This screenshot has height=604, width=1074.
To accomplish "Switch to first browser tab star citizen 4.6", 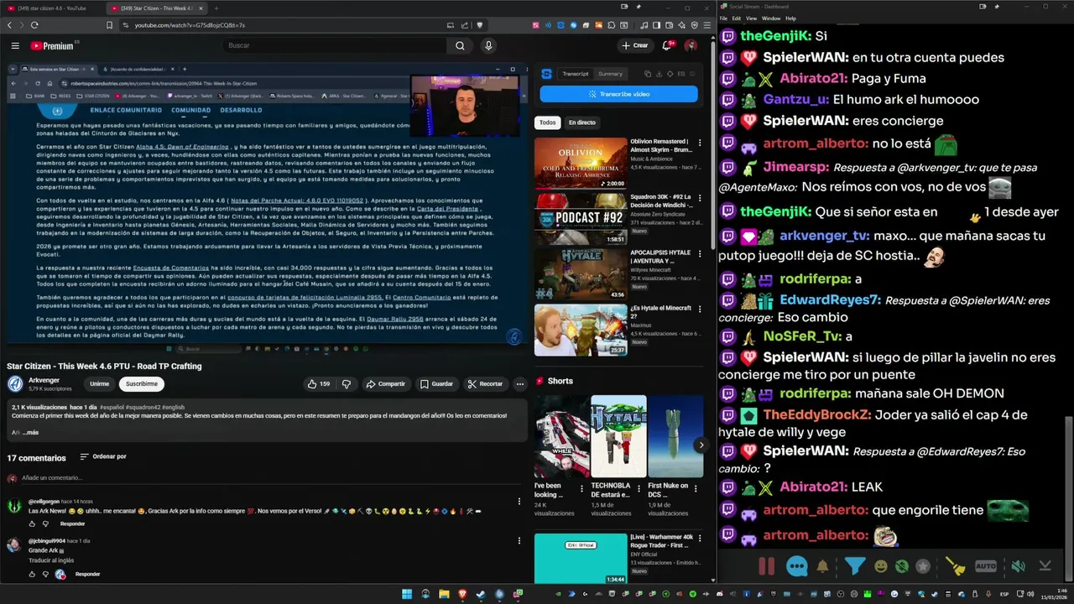I will [50, 8].
